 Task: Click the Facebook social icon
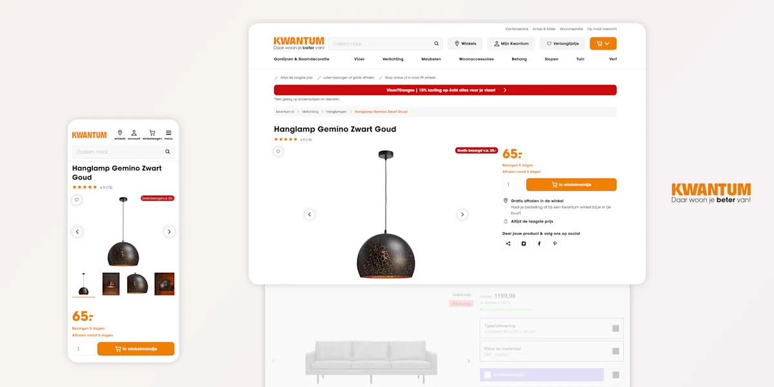point(539,244)
